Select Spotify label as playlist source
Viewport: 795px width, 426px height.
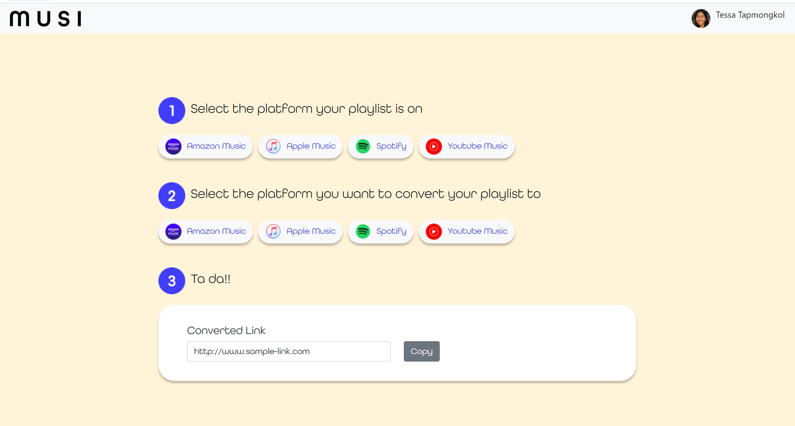click(x=391, y=146)
